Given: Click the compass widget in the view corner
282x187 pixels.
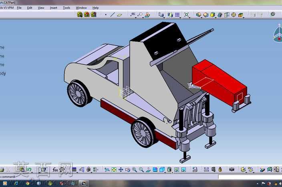Looking at the screenshot, I should pyautogui.click(x=278, y=33).
